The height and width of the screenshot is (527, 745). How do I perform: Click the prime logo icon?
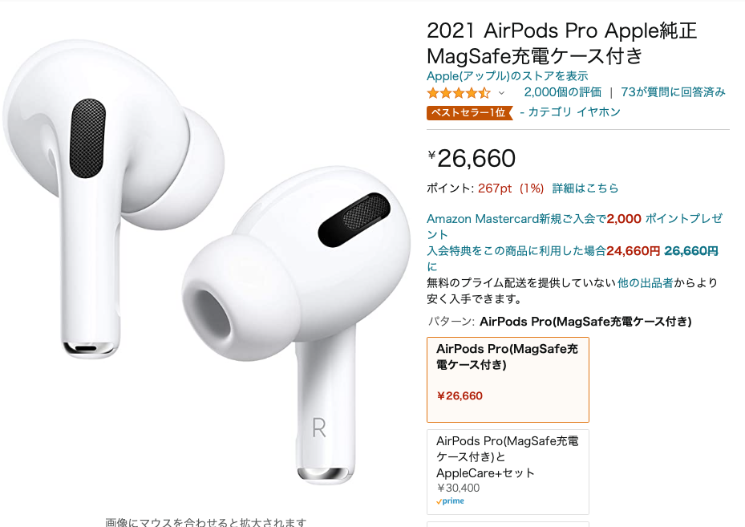click(450, 501)
